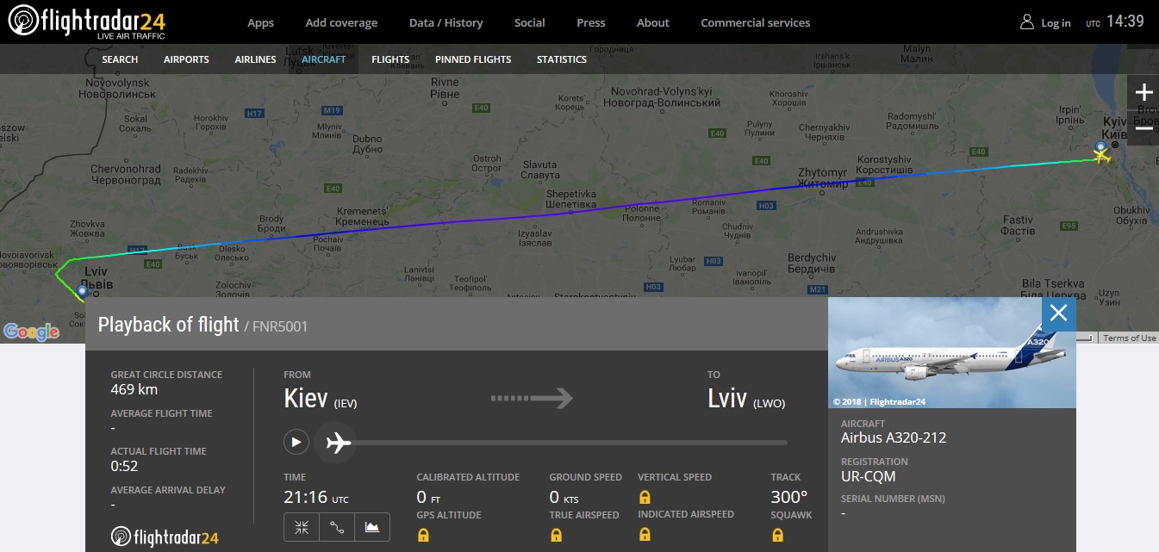Click the lock icon under True Airspeed
This screenshot has width=1159, height=552.
click(x=556, y=535)
